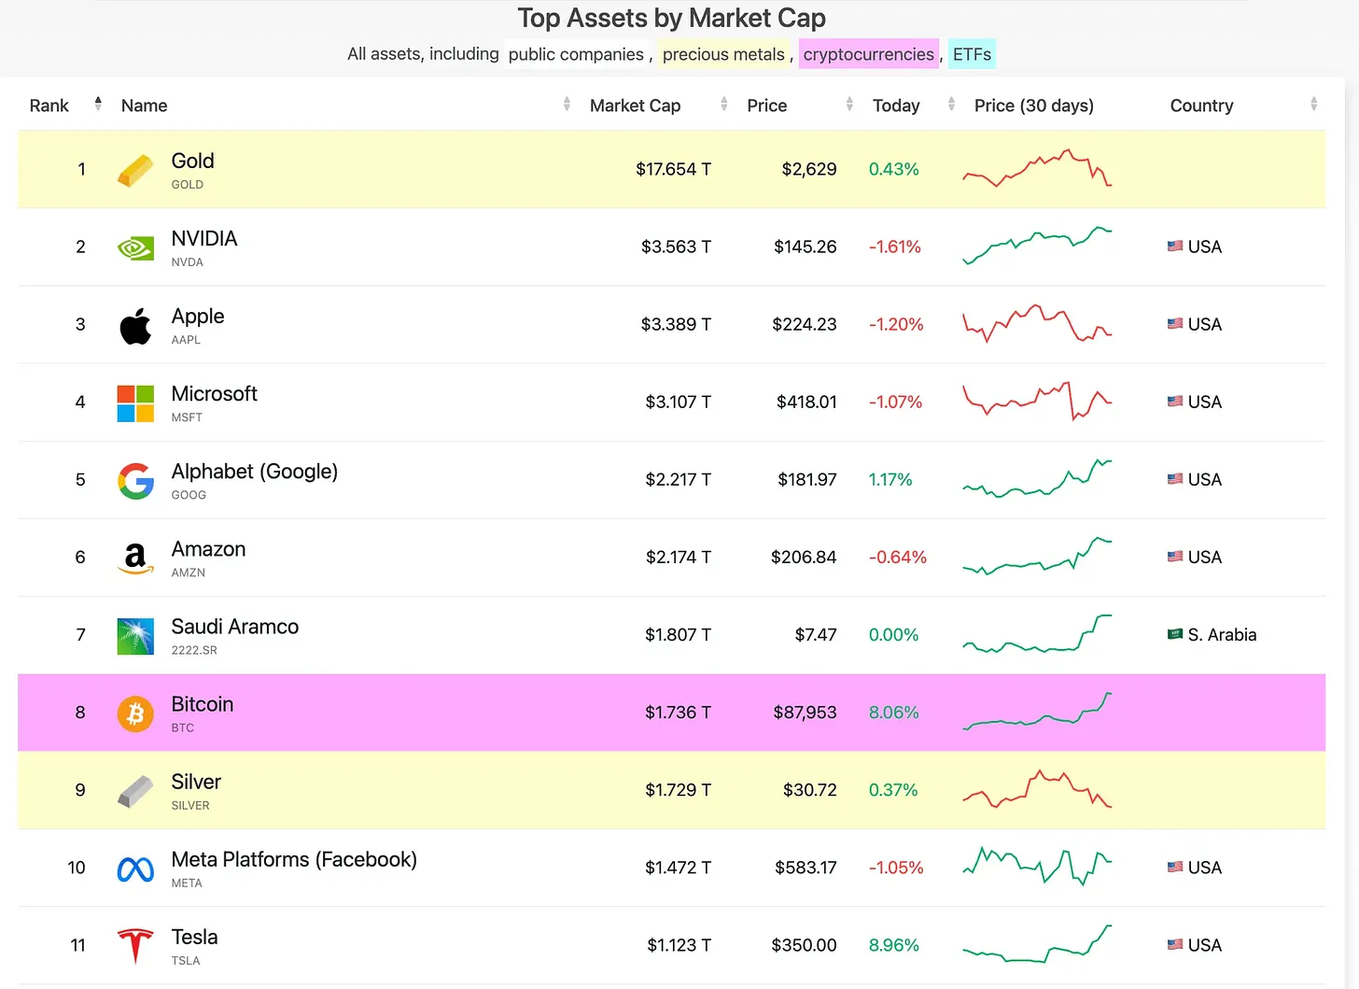The image size is (1359, 989).
Task: Sort by Price column arrows
Action: (x=849, y=105)
